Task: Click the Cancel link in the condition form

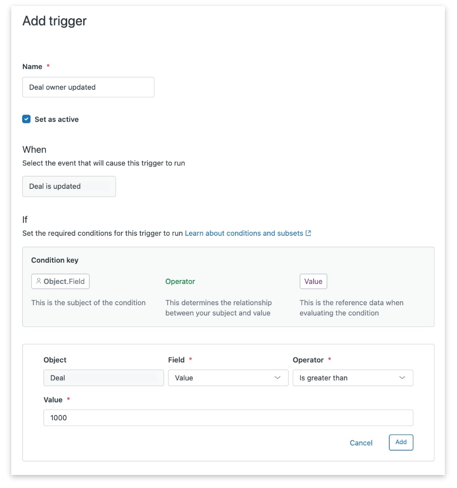Action: [361, 442]
